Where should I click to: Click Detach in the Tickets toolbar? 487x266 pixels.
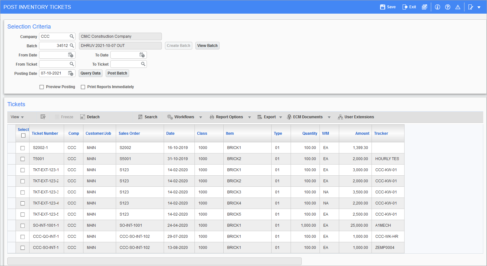90,117
